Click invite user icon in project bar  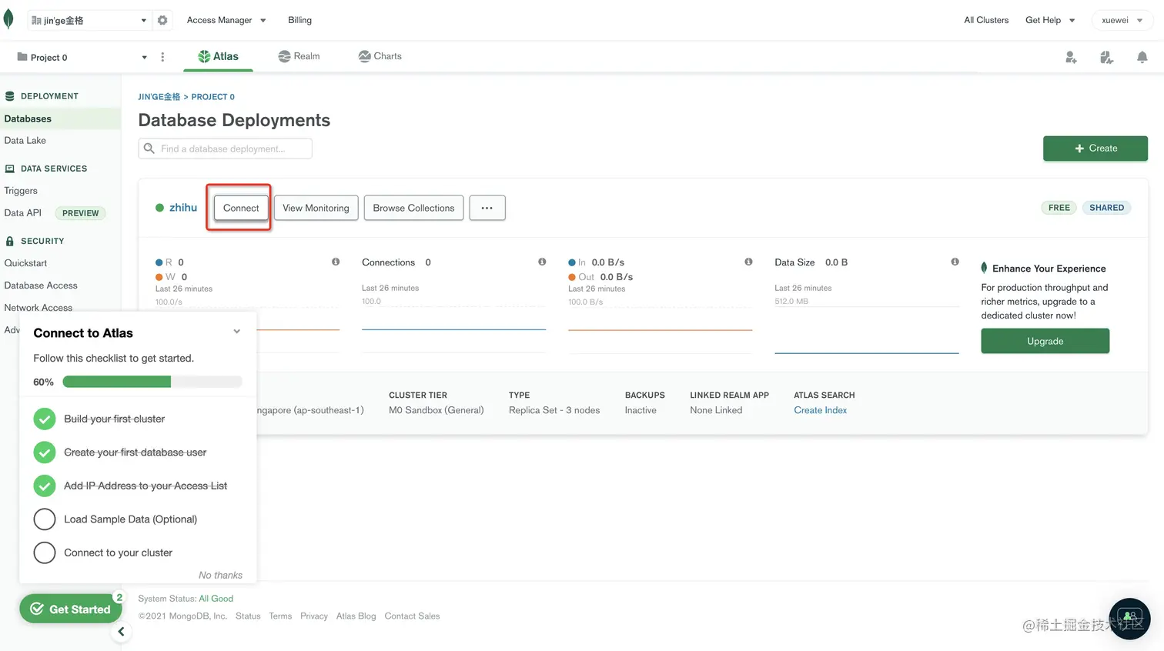(1071, 57)
